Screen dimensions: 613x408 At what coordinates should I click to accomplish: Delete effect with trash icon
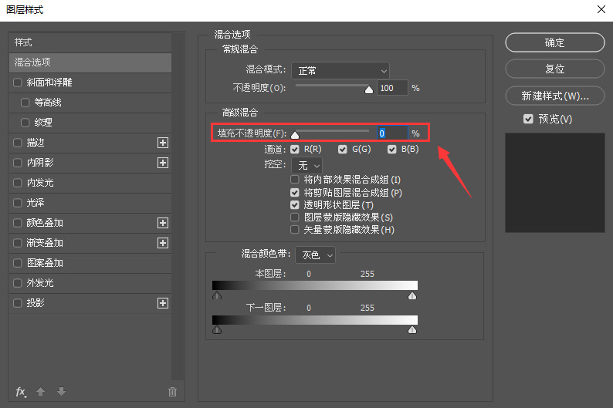(x=172, y=392)
